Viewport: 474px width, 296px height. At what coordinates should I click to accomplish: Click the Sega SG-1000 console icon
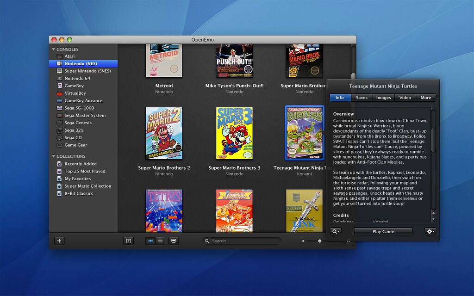(x=60, y=108)
